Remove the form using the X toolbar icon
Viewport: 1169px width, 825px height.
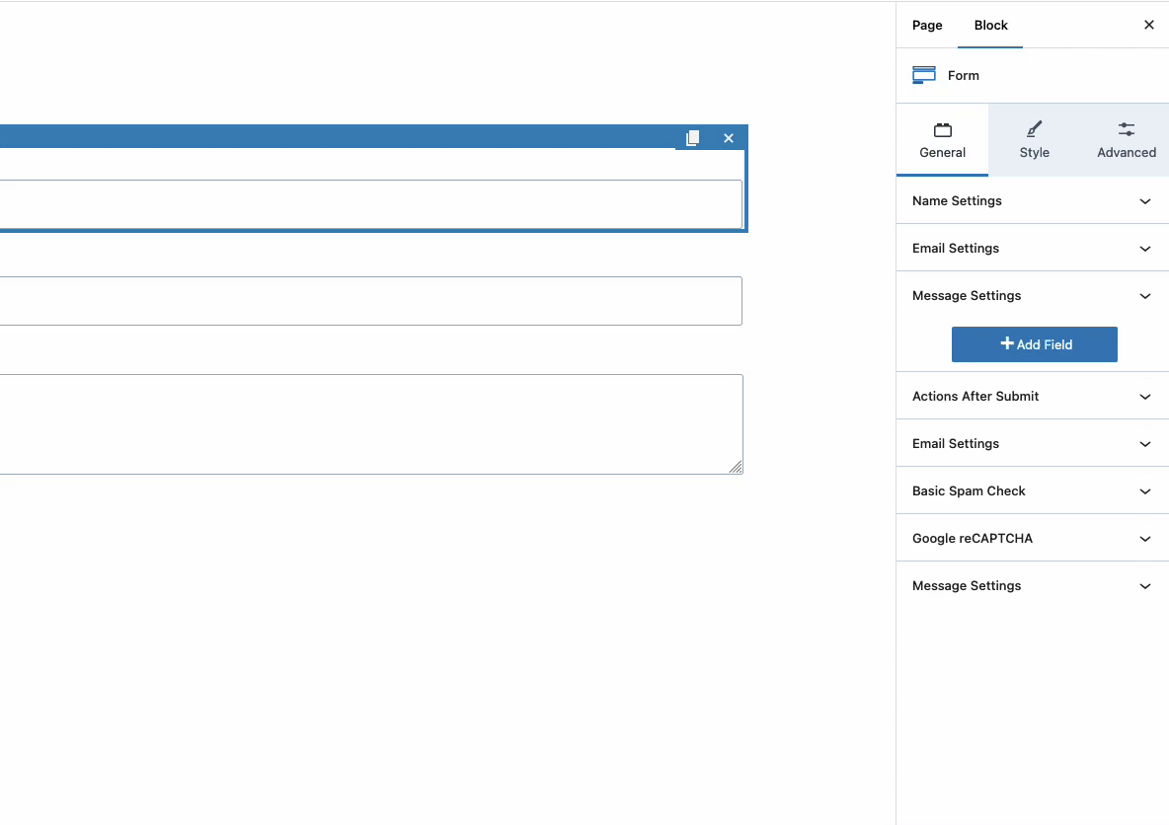729,138
